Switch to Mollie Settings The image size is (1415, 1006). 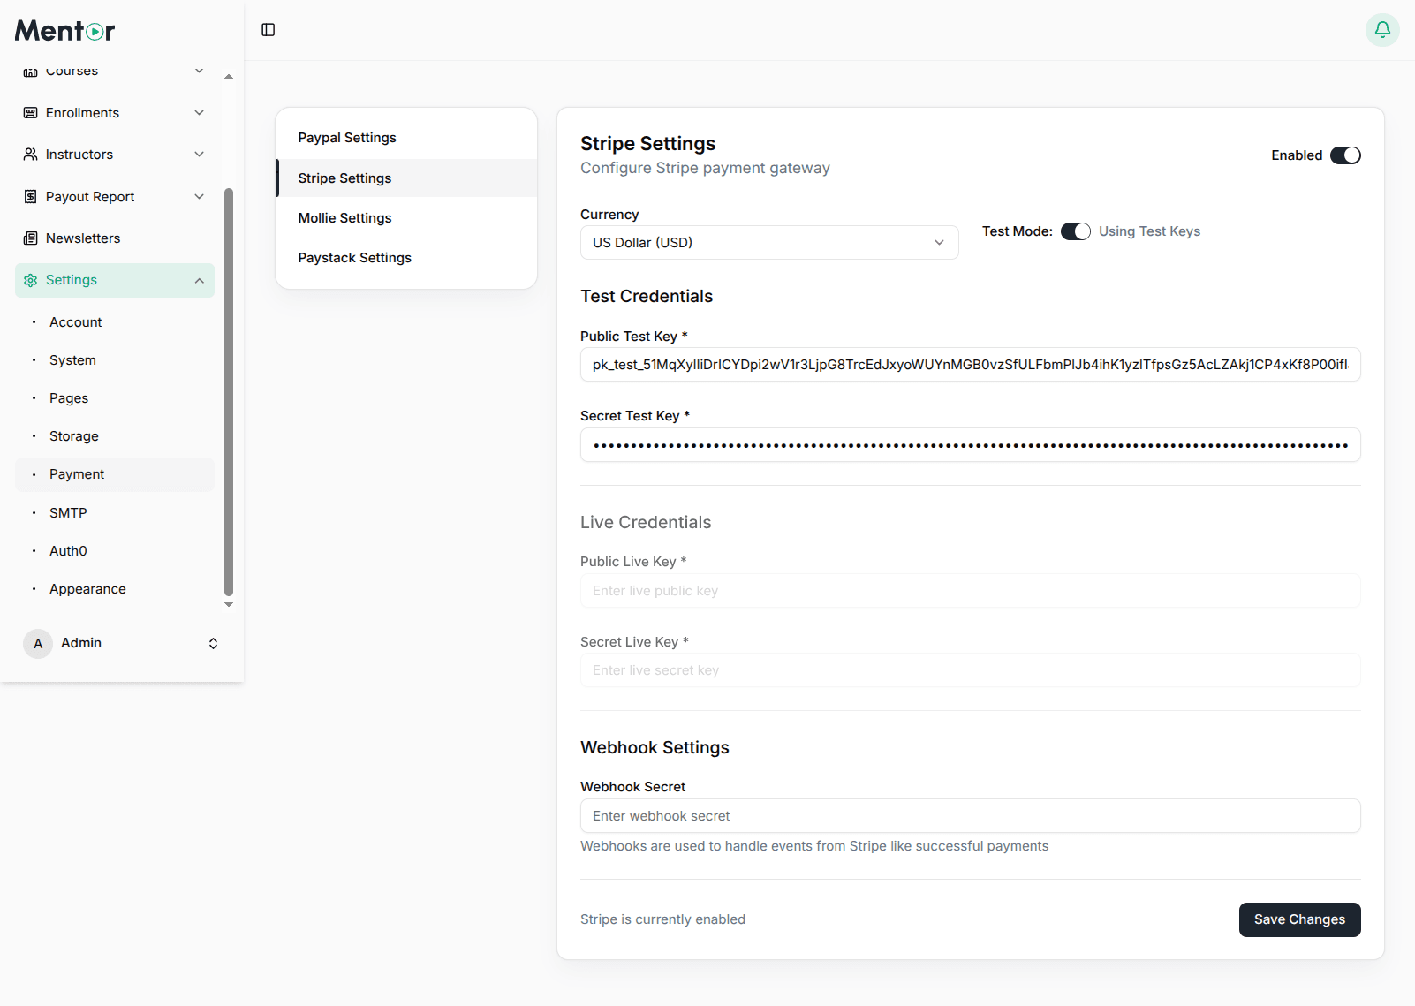click(x=344, y=217)
